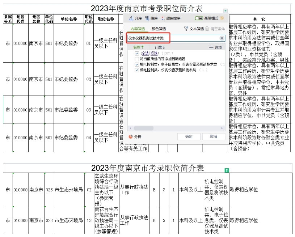
Task: Uncheck 机电控制类，电子信息类 filter item
Action: [x=137, y=64]
